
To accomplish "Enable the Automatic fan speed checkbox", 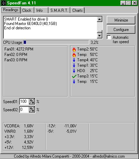I will (109, 37).
